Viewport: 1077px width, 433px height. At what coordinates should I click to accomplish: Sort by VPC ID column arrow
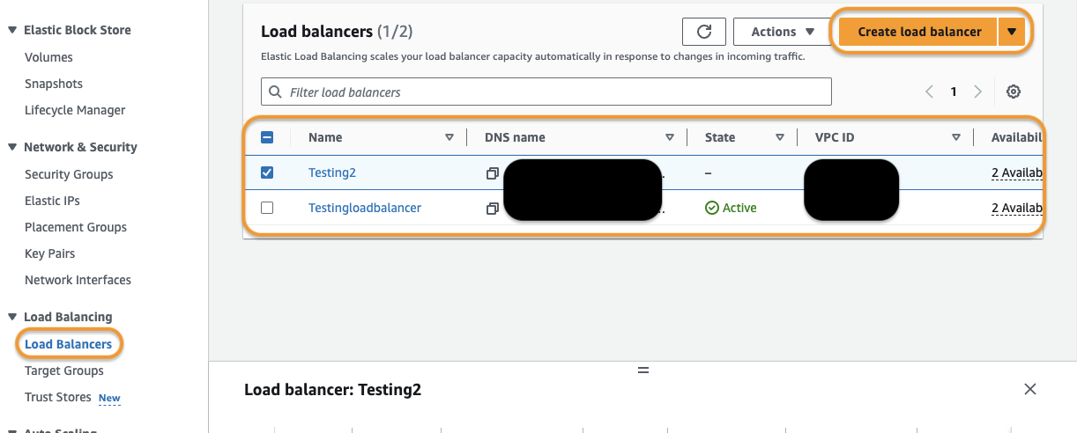click(956, 137)
